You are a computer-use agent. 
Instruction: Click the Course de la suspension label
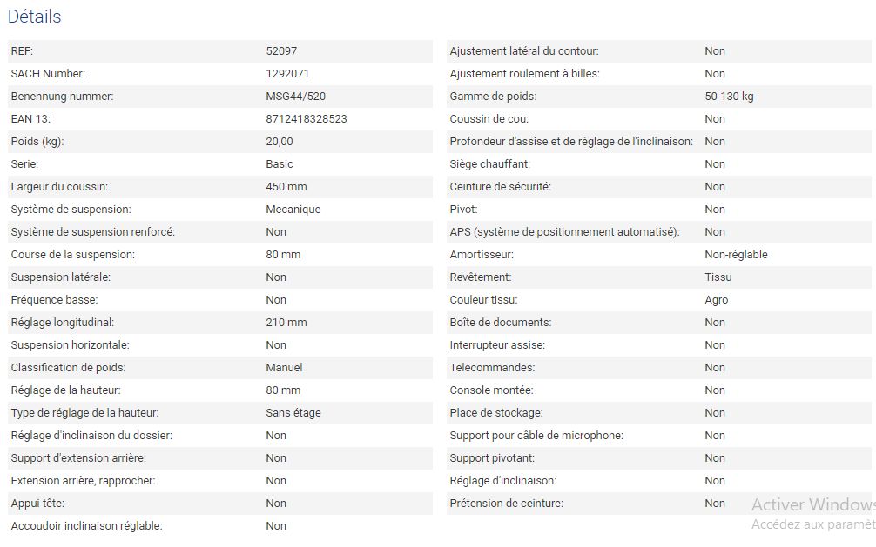pos(72,255)
